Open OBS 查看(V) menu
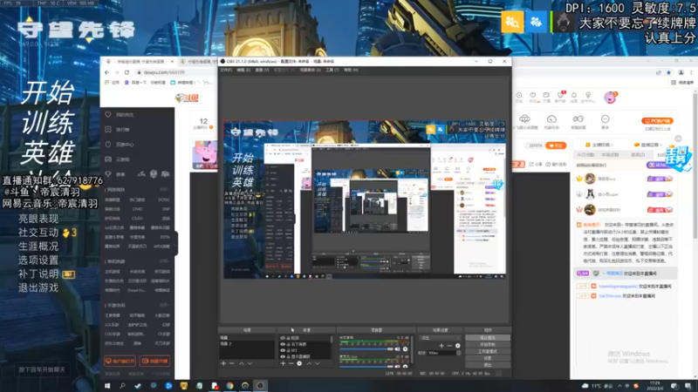The image size is (698, 392). [x=263, y=70]
